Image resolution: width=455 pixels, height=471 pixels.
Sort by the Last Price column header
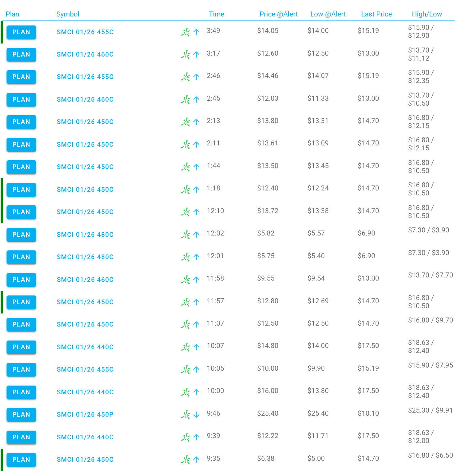pyautogui.click(x=376, y=14)
